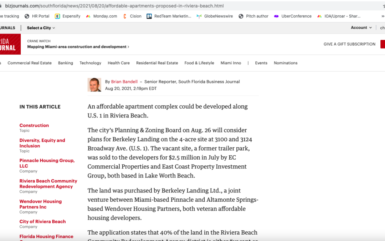Screen dimensions: 385x241
Task: Open the Events nav link
Action: (x=261, y=63)
